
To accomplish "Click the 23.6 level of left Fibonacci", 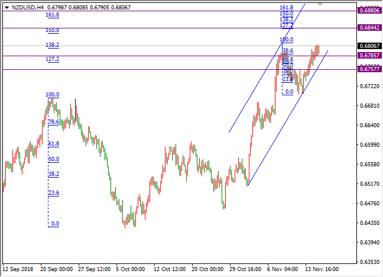I will [x=53, y=193].
